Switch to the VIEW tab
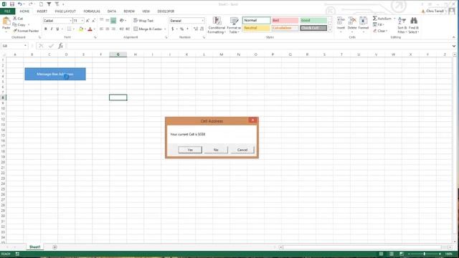 [146, 11]
